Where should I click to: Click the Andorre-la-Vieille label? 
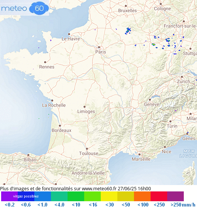click(88, 173)
